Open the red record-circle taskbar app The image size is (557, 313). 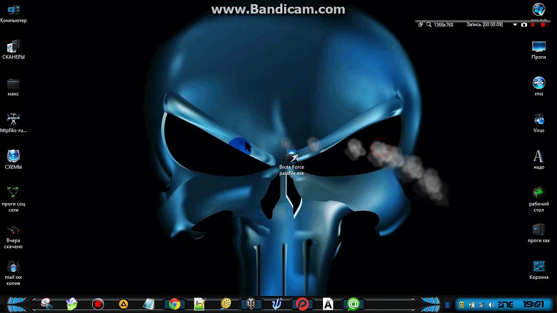point(97,304)
